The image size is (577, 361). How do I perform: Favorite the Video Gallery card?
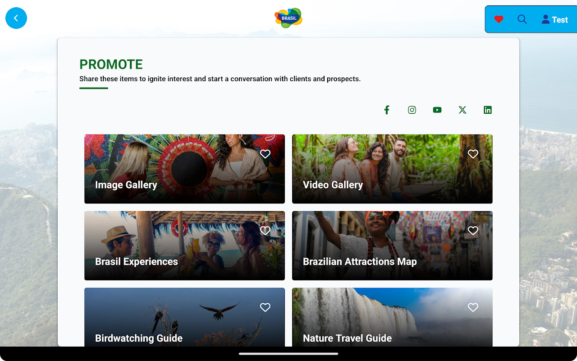[473, 154]
